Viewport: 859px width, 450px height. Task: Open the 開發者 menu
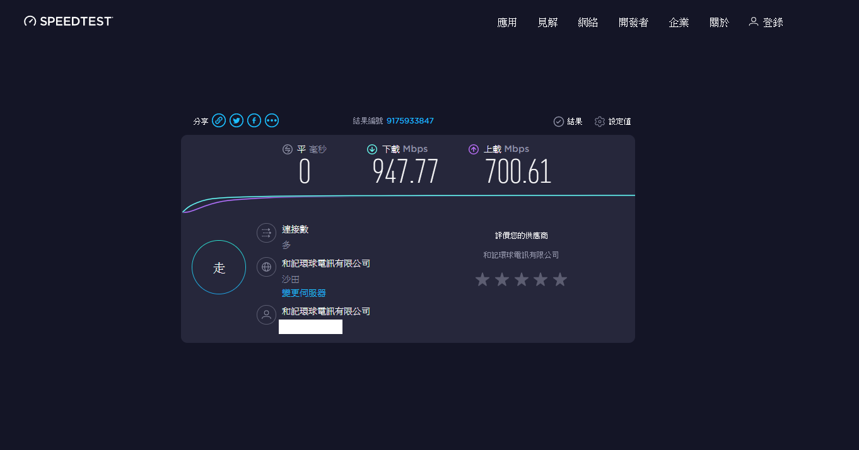coord(633,23)
